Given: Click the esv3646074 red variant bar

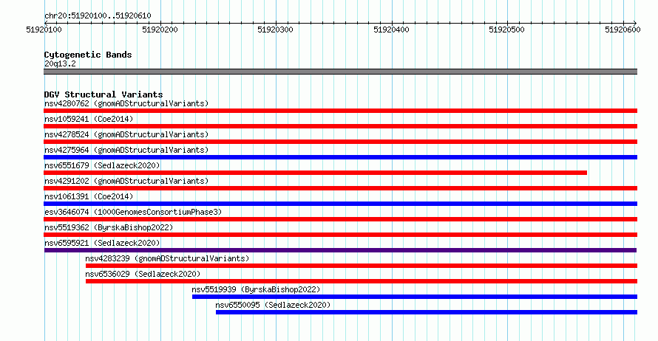Looking at the screenshot, I should tap(340, 219).
